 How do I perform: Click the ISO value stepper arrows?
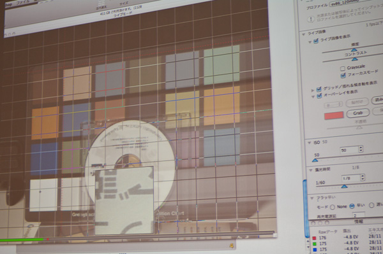click(x=361, y=149)
